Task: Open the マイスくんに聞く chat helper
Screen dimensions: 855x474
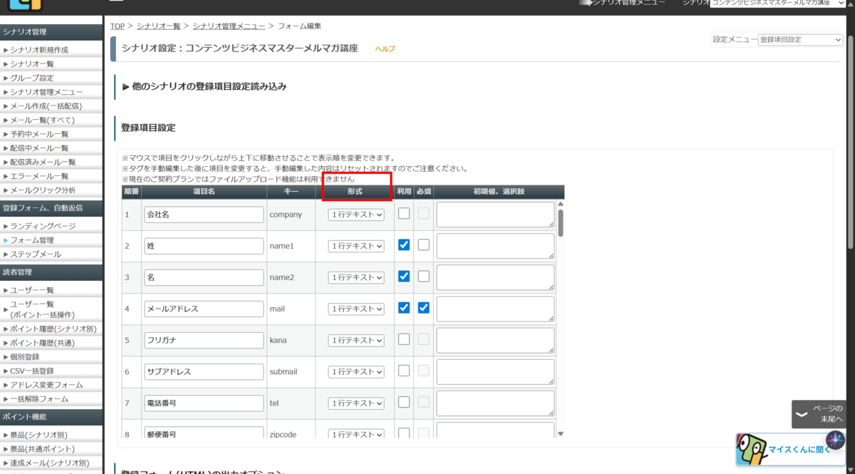Action: 789,450
